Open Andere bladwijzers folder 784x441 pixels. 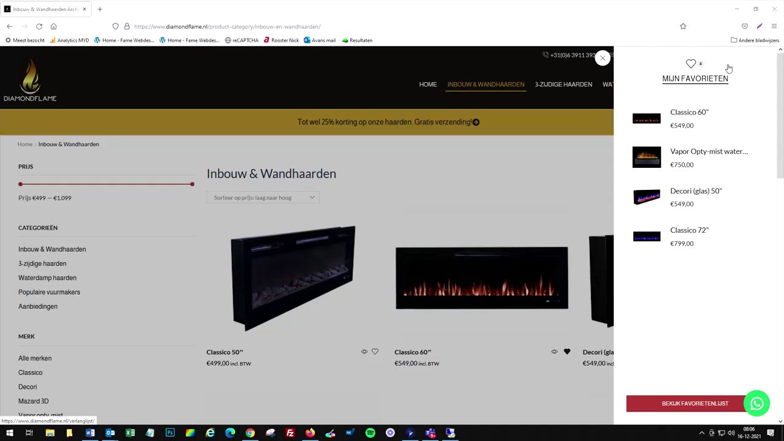coord(755,40)
